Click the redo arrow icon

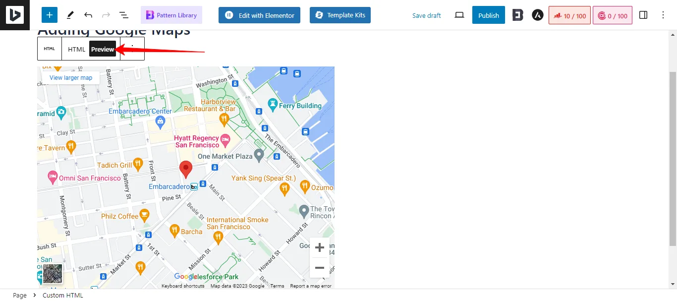[x=106, y=15]
